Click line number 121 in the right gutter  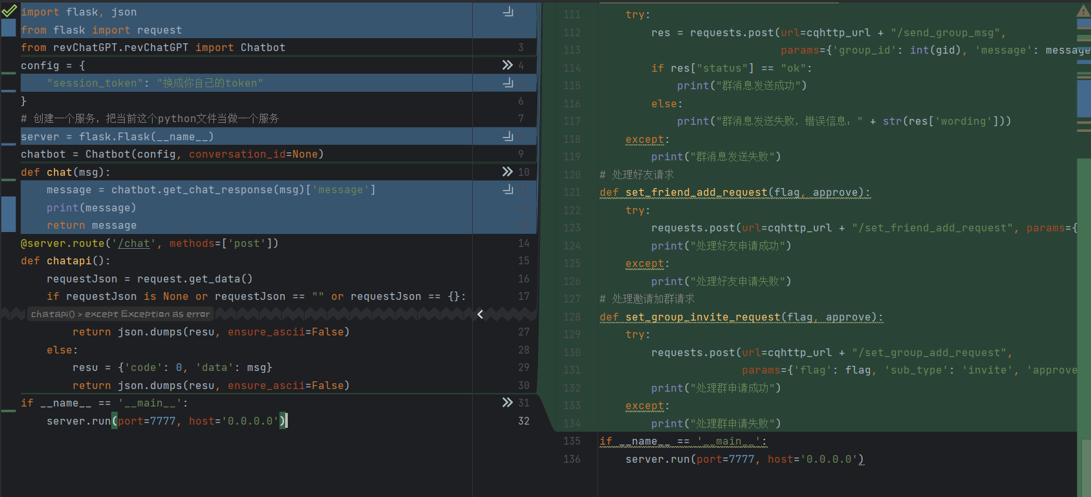(x=572, y=192)
